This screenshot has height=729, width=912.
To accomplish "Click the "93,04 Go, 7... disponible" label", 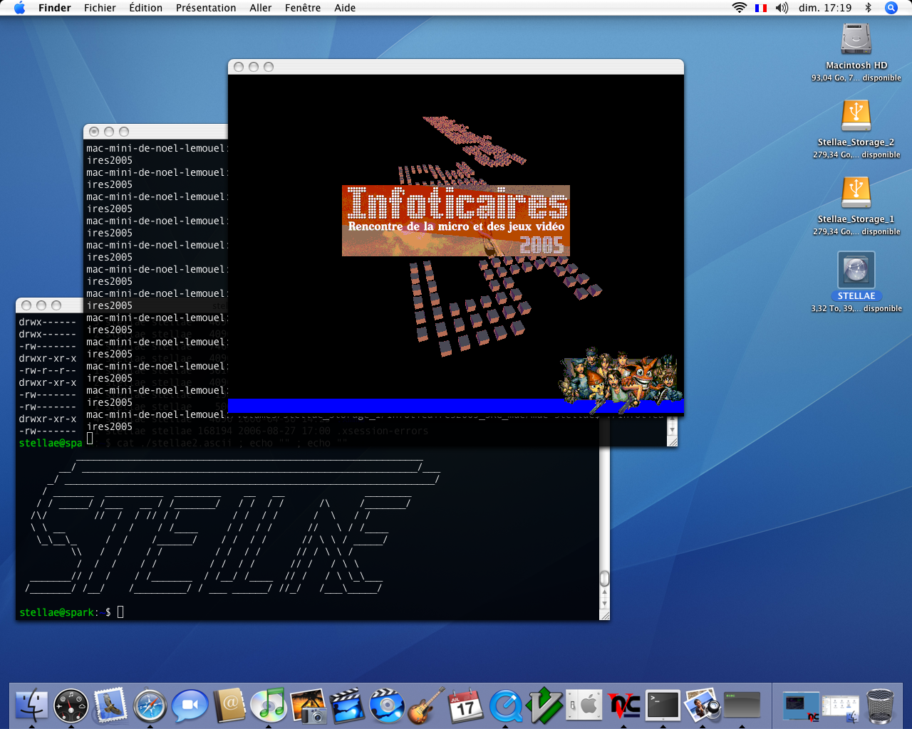I will point(856,78).
